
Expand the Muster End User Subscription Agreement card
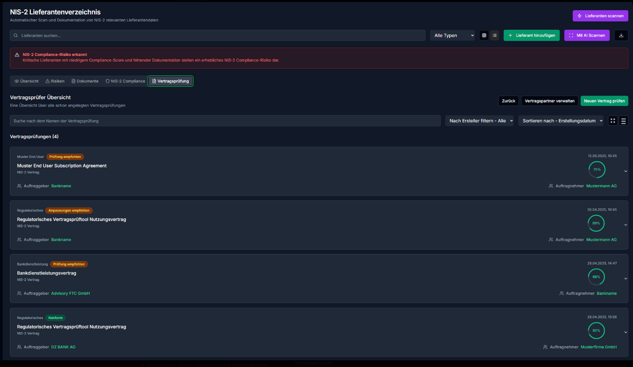tap(625, 171)
